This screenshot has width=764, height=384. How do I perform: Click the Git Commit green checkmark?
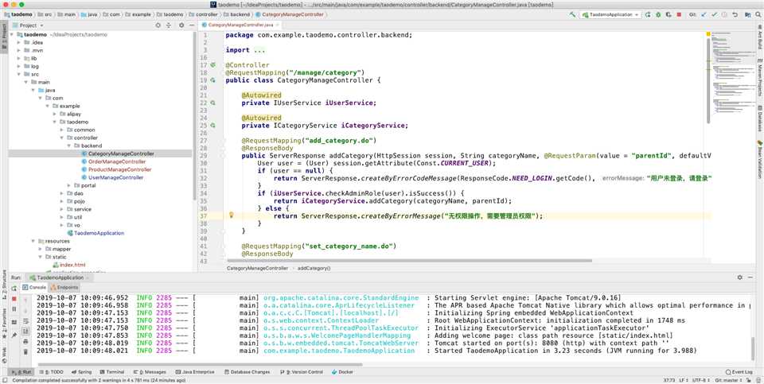pyautogui.click(x=715, y=14)
